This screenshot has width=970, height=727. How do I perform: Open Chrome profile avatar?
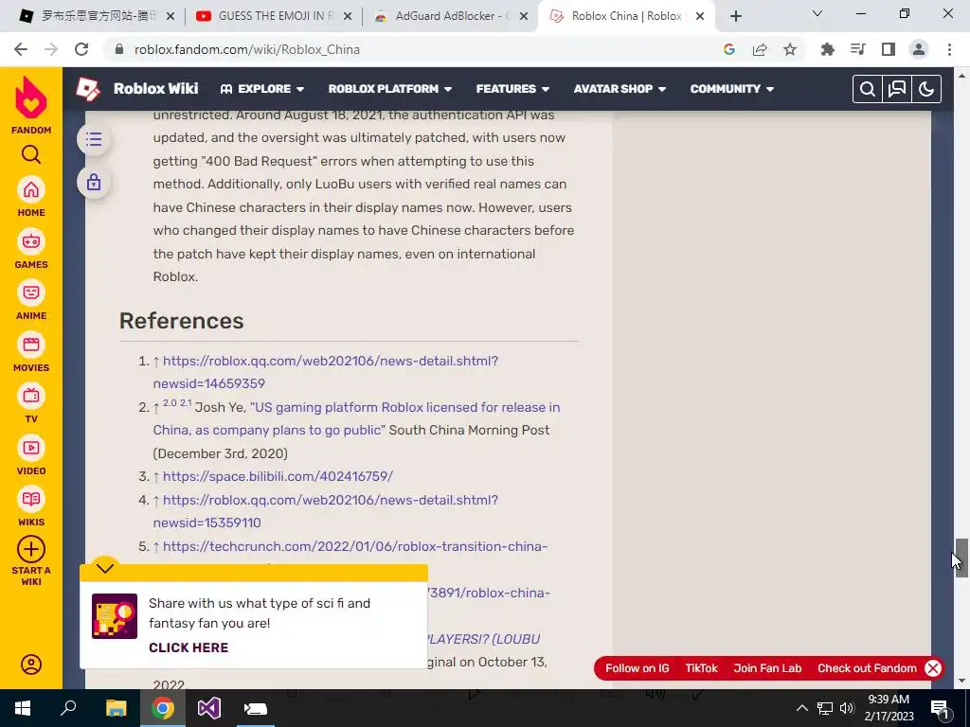click(x=919, y=49)
